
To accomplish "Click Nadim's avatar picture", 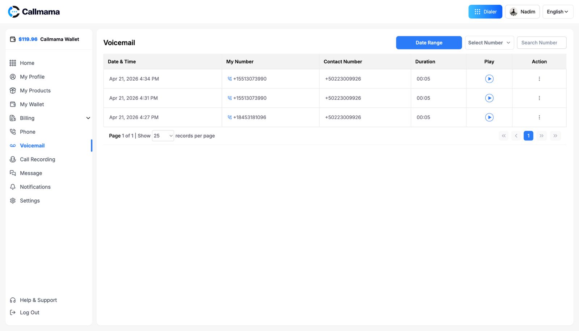I will (514, 12).
